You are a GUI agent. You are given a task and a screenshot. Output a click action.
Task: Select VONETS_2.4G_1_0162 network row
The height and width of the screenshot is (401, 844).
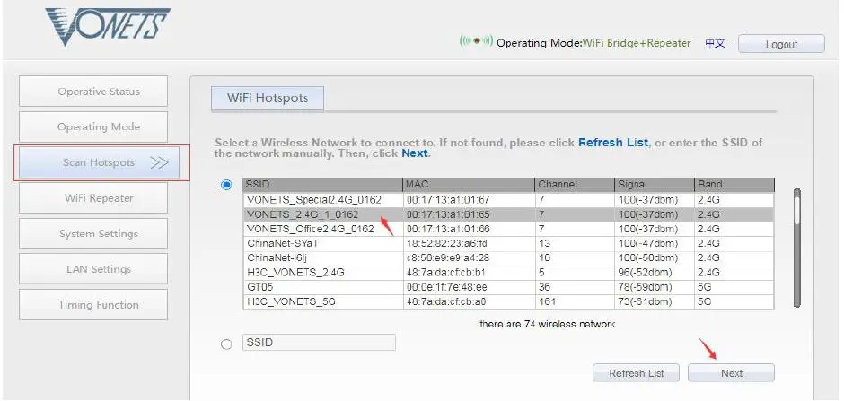508,214
